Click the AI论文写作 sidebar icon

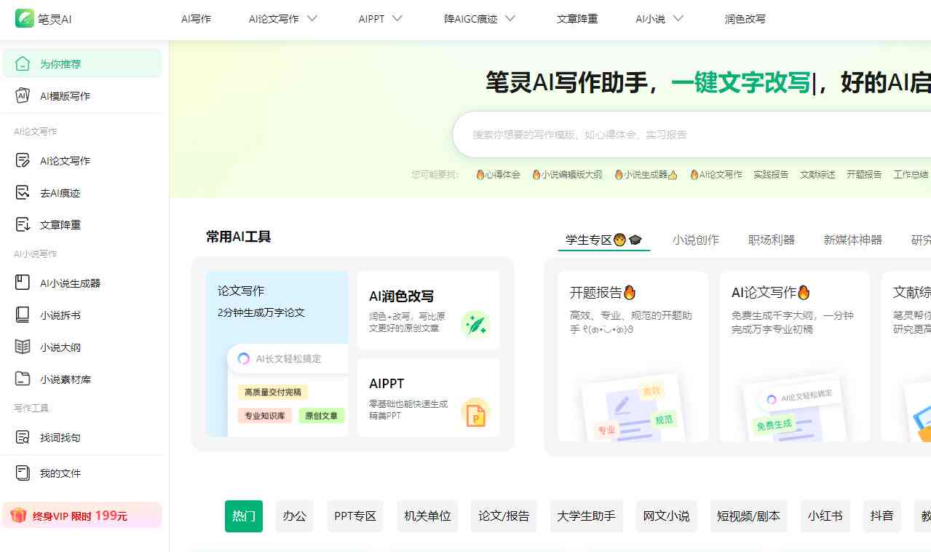(x=23, y=160)
